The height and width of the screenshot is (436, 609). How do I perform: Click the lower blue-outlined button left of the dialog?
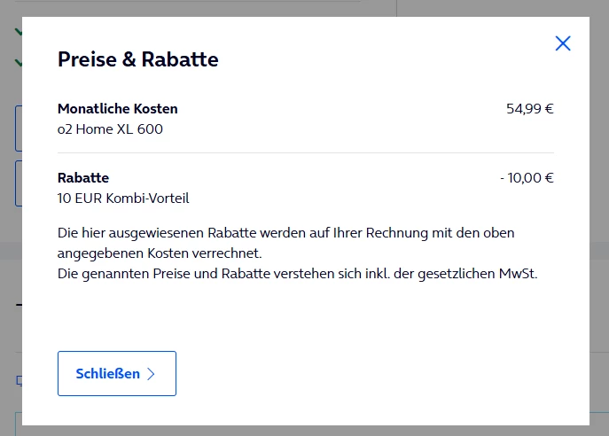[x=18, y=183]
